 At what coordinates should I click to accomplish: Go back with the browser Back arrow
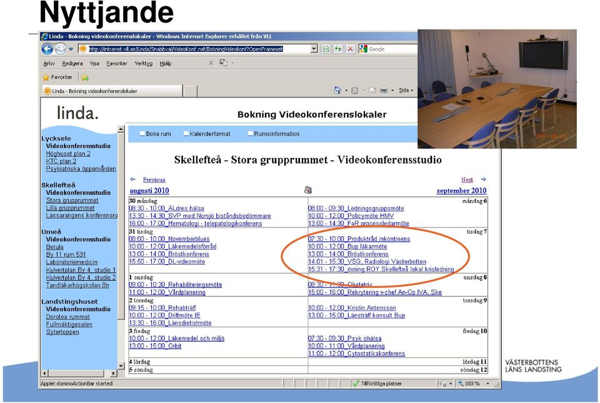pos(47,49)
